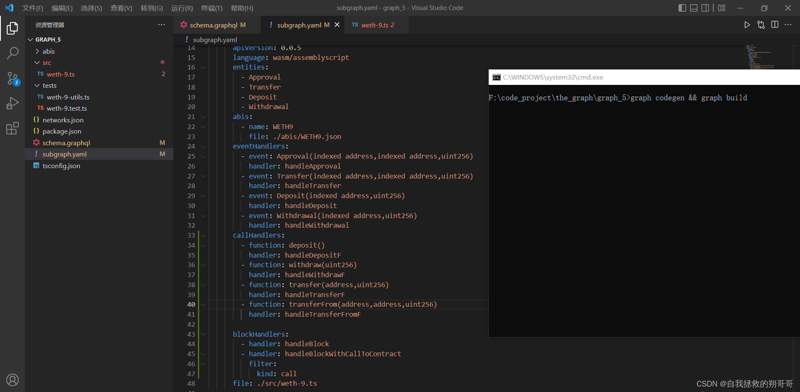This screenshot has height=392, width=800.
Task: Click the 资源管理器 panel title
Action: point(50,25)
